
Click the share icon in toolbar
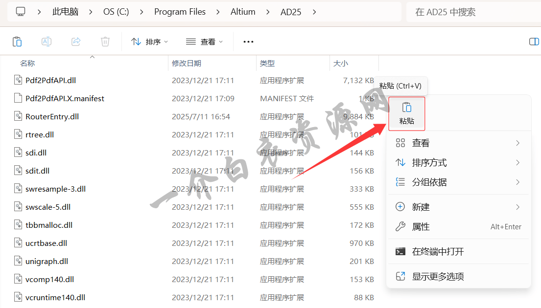(x=76, y=42)
